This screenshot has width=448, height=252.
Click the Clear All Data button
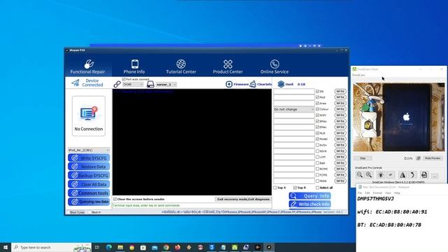tap(89, 184)
